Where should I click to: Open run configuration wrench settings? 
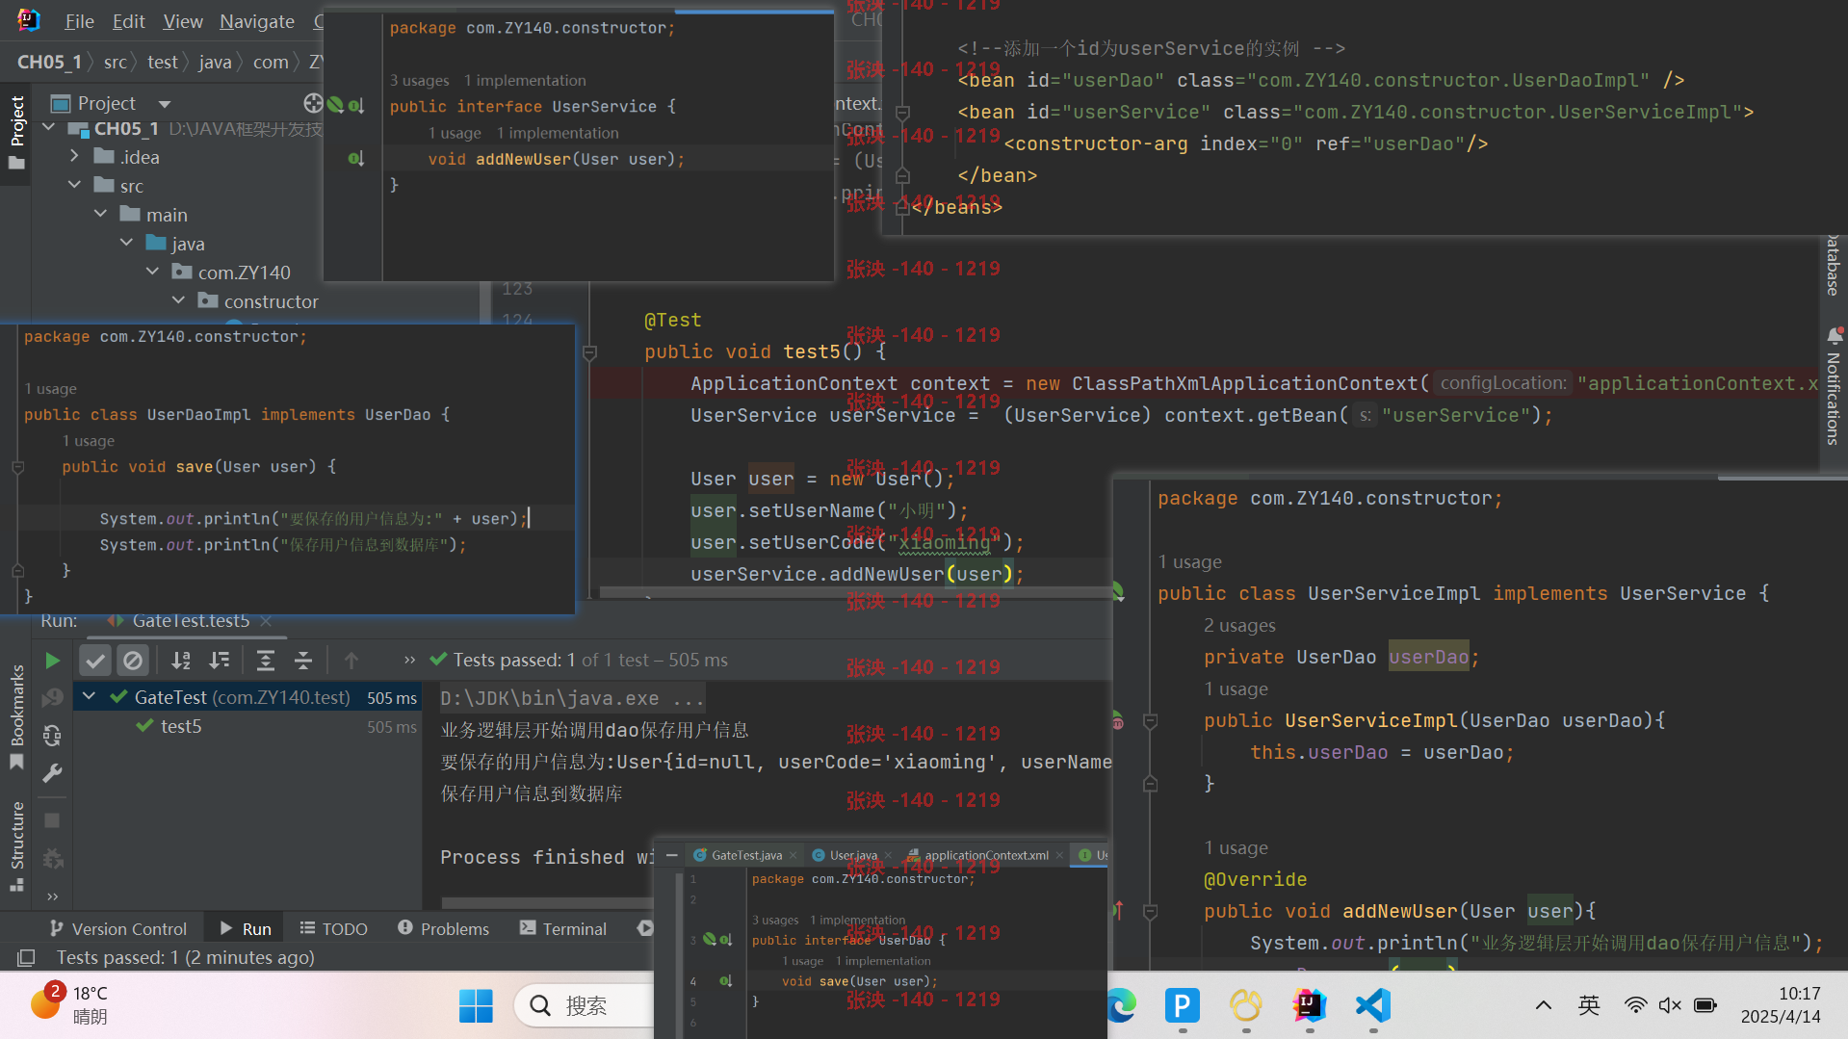click(53, 773)
